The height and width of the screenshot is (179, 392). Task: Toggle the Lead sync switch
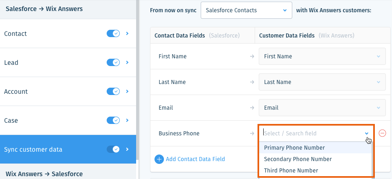click(113, 62)
